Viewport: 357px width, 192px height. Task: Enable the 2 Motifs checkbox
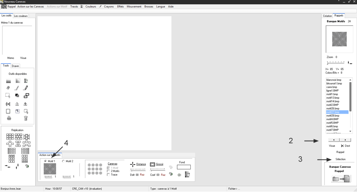(109, 171)
